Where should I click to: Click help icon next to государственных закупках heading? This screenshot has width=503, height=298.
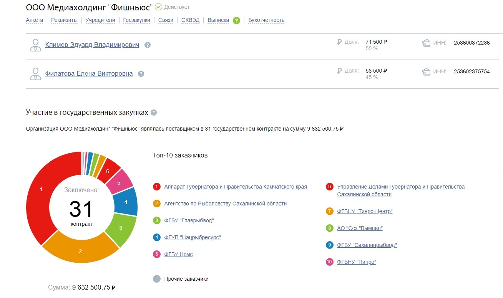154,113
